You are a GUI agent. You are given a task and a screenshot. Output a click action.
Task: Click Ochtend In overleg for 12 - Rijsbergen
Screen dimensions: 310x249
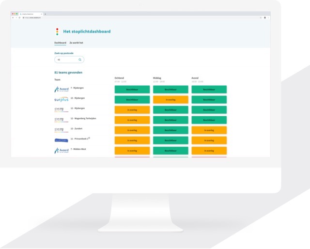tap(132, 110)
